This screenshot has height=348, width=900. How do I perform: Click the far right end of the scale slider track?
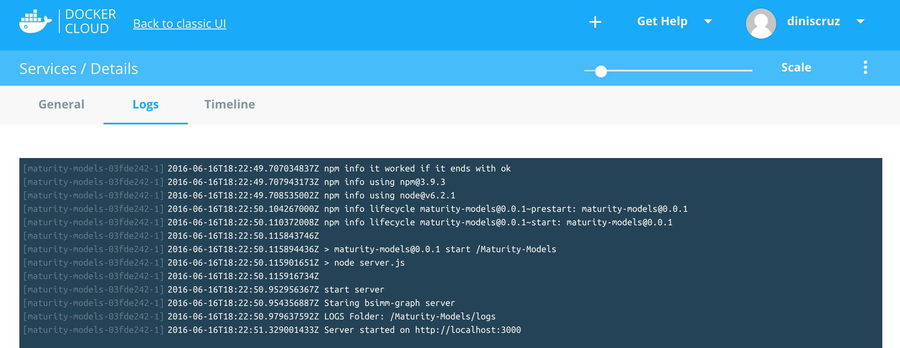pyautogui.click(x=750, y=71)
